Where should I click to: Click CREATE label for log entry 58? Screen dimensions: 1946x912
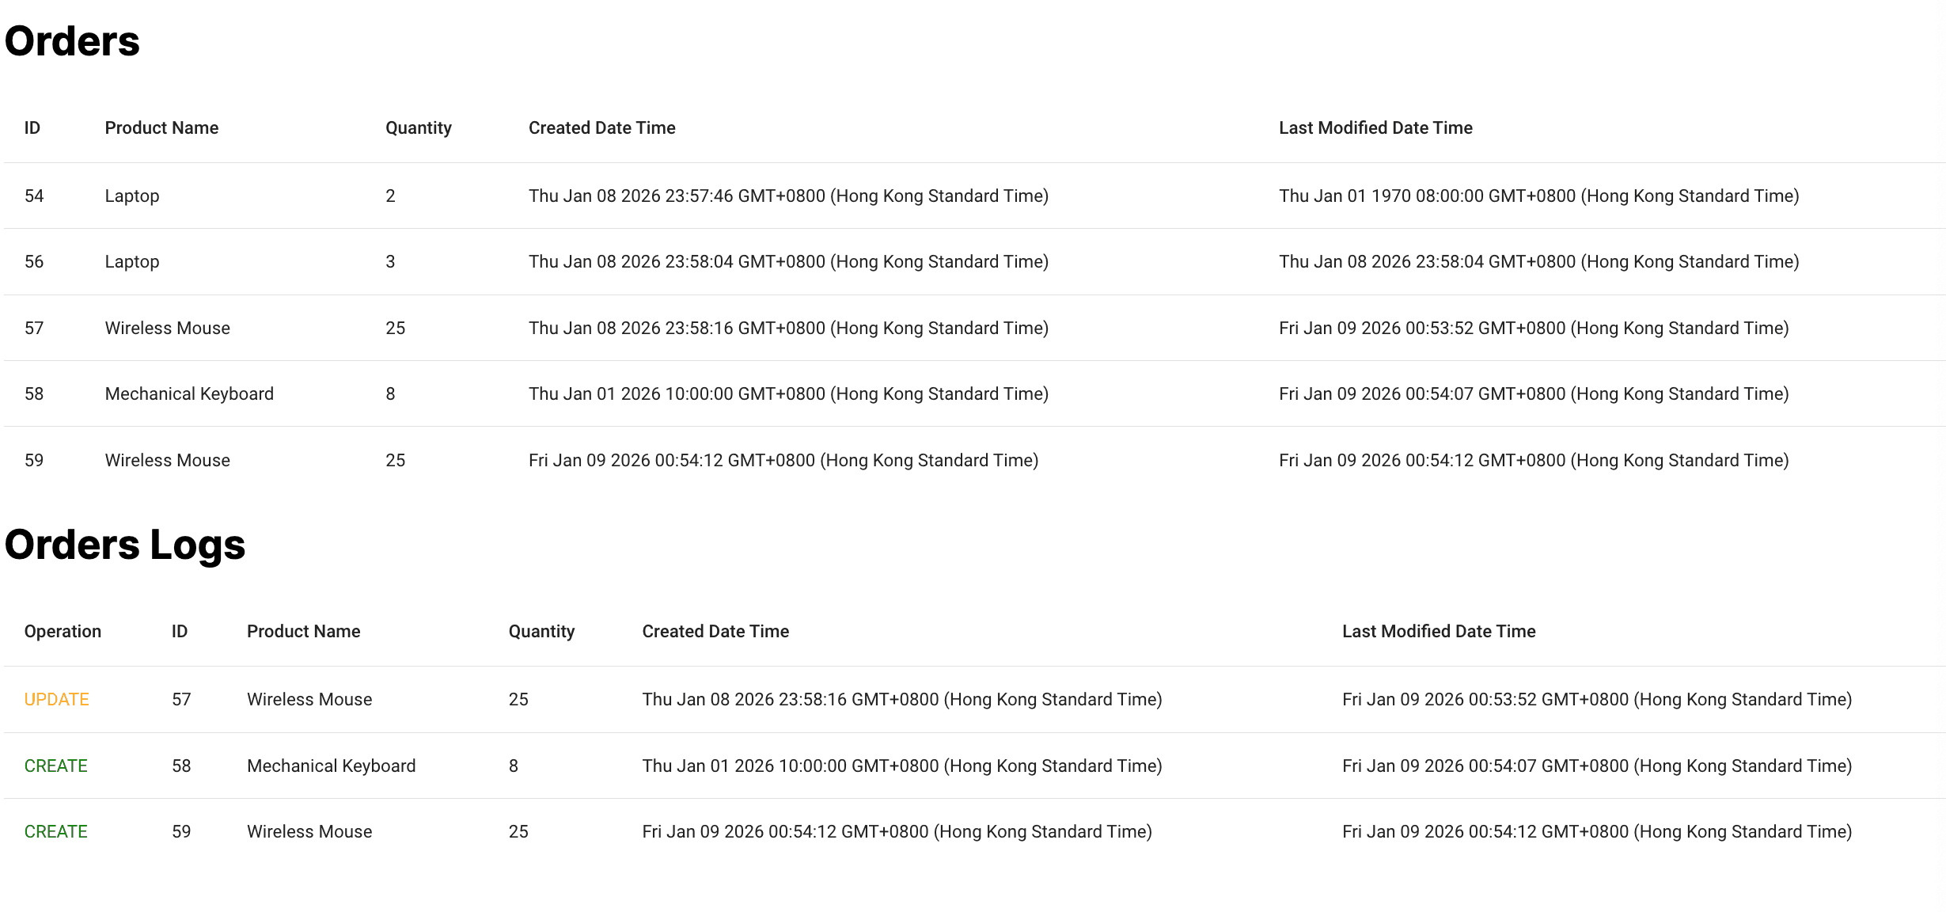coord(55,766)
